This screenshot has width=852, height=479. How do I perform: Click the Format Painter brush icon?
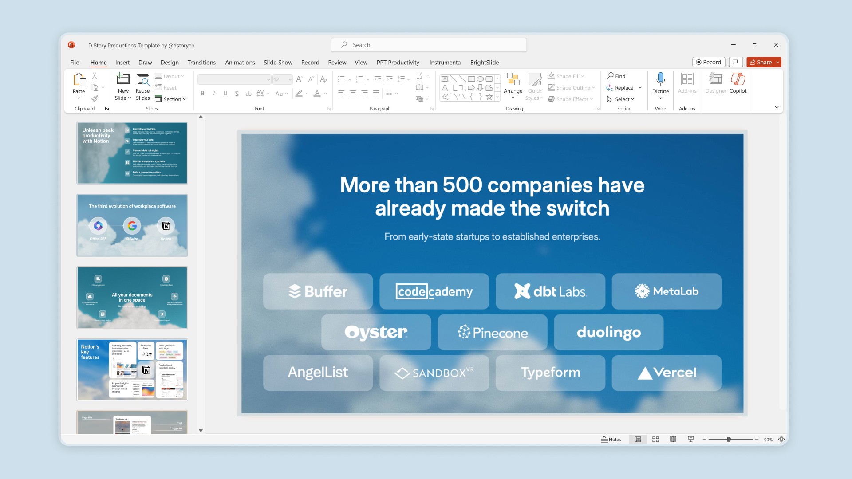point(95,98)
